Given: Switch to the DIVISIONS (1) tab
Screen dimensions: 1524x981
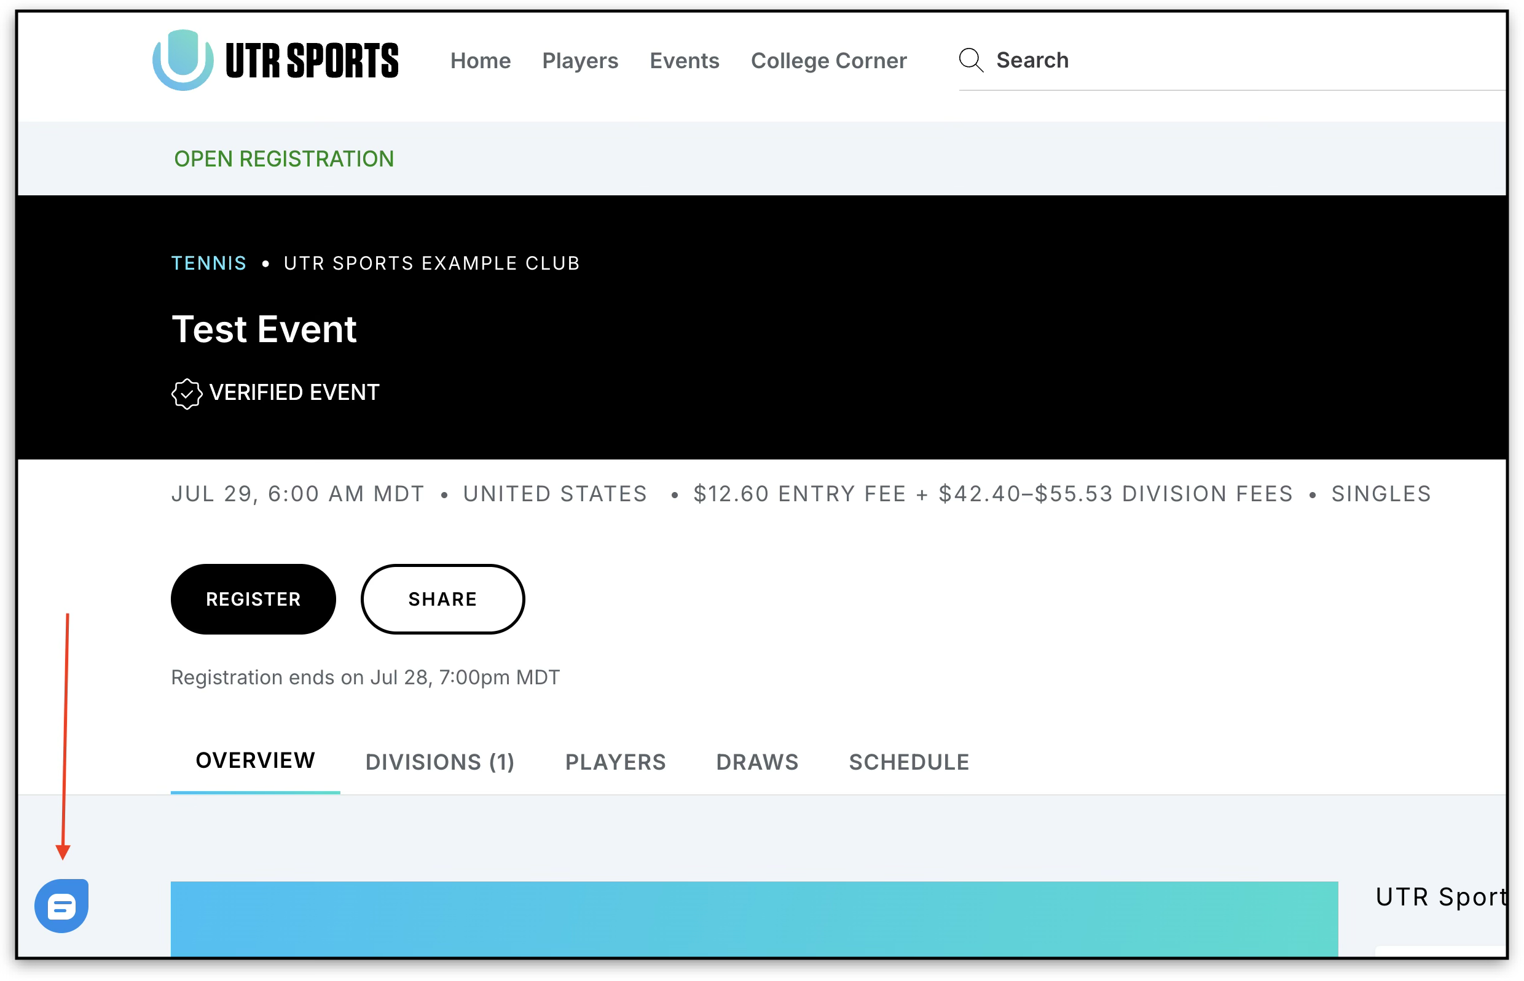Looking at the screenshot, I should [x=439, y=762].
